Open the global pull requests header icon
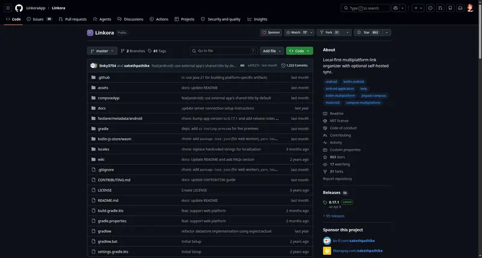Screen dimensions: 482x258 tap(440, 8)
